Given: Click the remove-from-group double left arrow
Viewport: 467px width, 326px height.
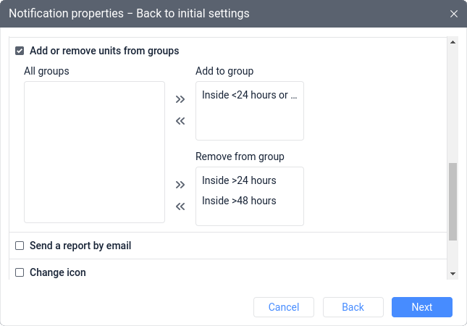Looking at the screenshot, I should pos(180,206).
